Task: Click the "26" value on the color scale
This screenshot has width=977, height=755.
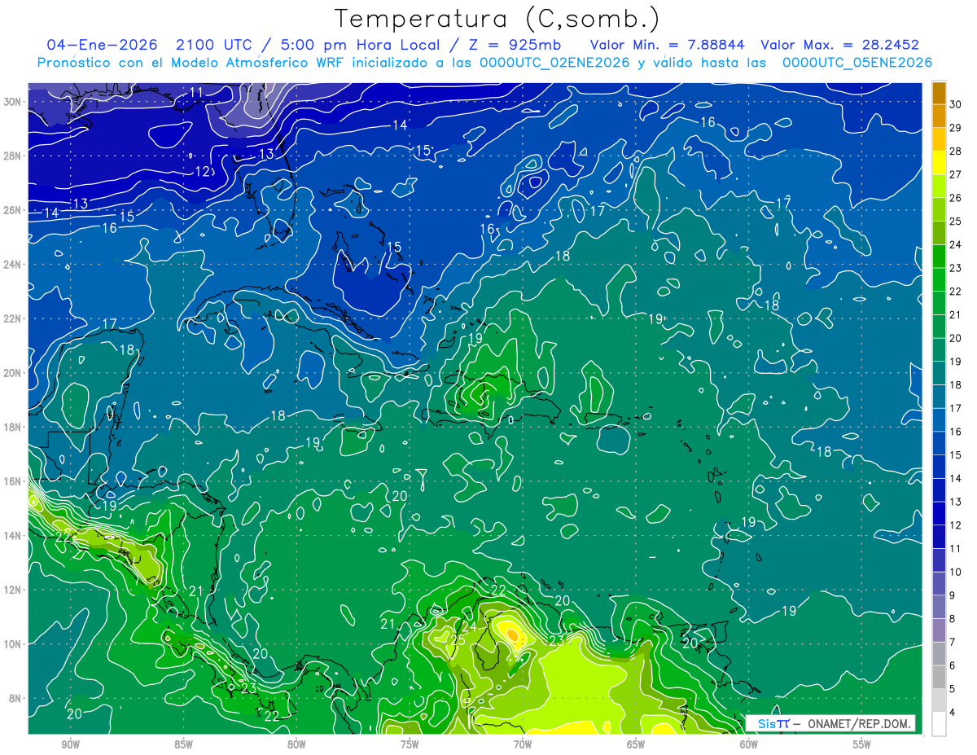Action: click(x=956, y=197)
